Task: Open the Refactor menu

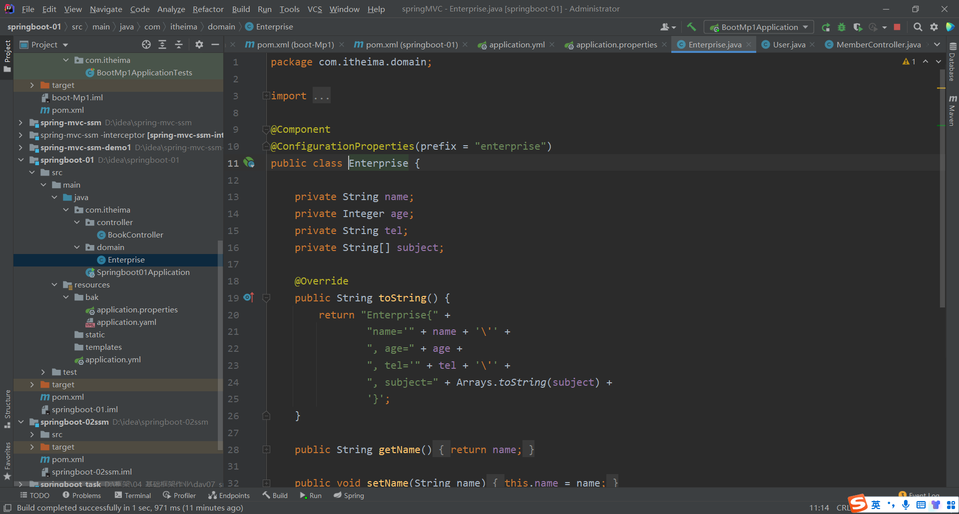Action: [208, 9]
